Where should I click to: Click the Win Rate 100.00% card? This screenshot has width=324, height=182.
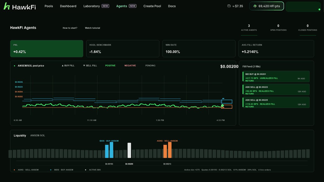click(199, 49)
